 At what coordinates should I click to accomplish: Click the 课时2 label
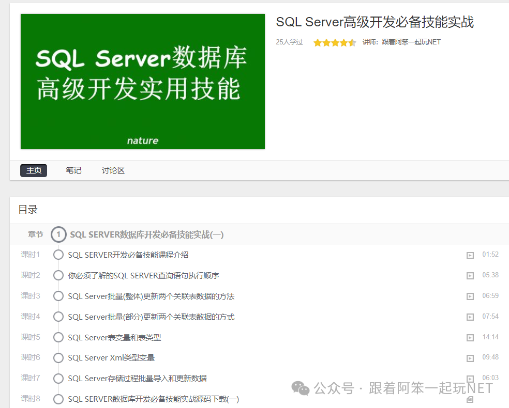pyautogui.click(x=31, y=275)
